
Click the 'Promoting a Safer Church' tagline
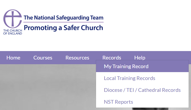63,27
